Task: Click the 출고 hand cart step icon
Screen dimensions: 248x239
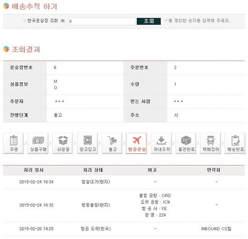Action: pos(112,143)
